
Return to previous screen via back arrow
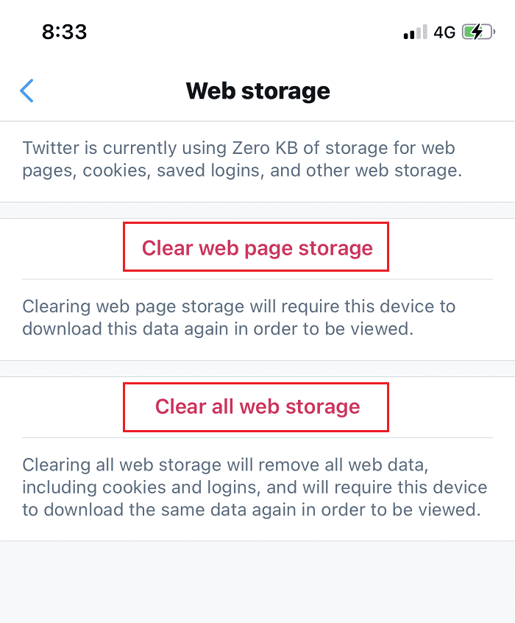click(x=26, y=91)
